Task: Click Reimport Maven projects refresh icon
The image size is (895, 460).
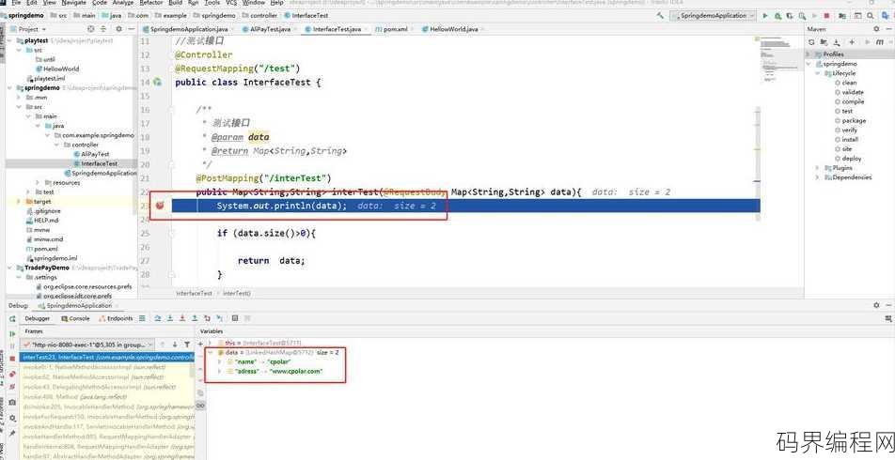Action: 811,42
